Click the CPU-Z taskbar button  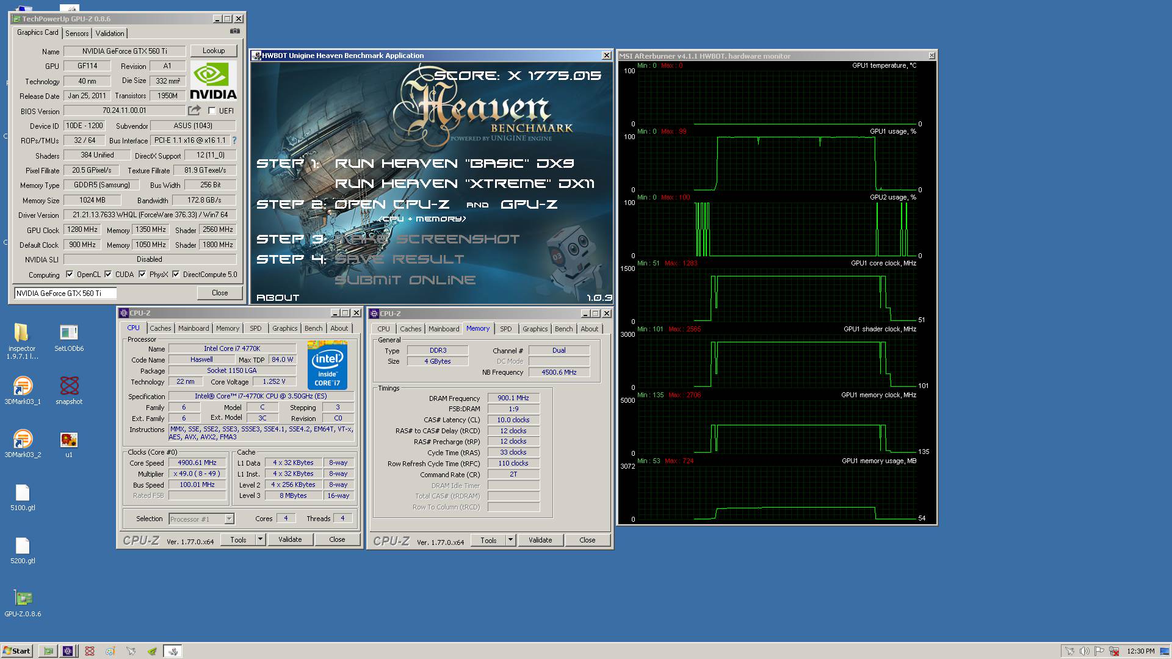[68, 651]
